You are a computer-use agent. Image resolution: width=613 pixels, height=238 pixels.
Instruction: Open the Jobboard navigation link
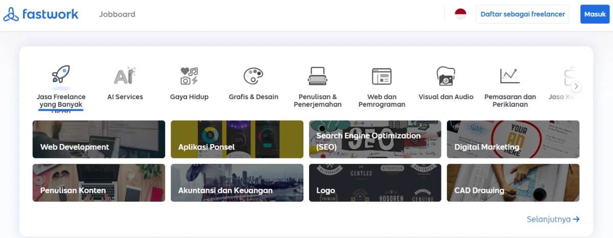[117, 14]
